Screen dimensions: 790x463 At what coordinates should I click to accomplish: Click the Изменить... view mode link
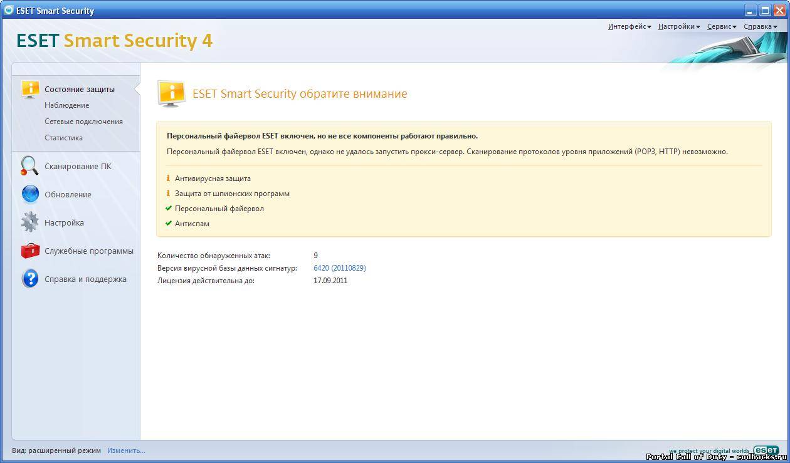[x=126, y=450]
